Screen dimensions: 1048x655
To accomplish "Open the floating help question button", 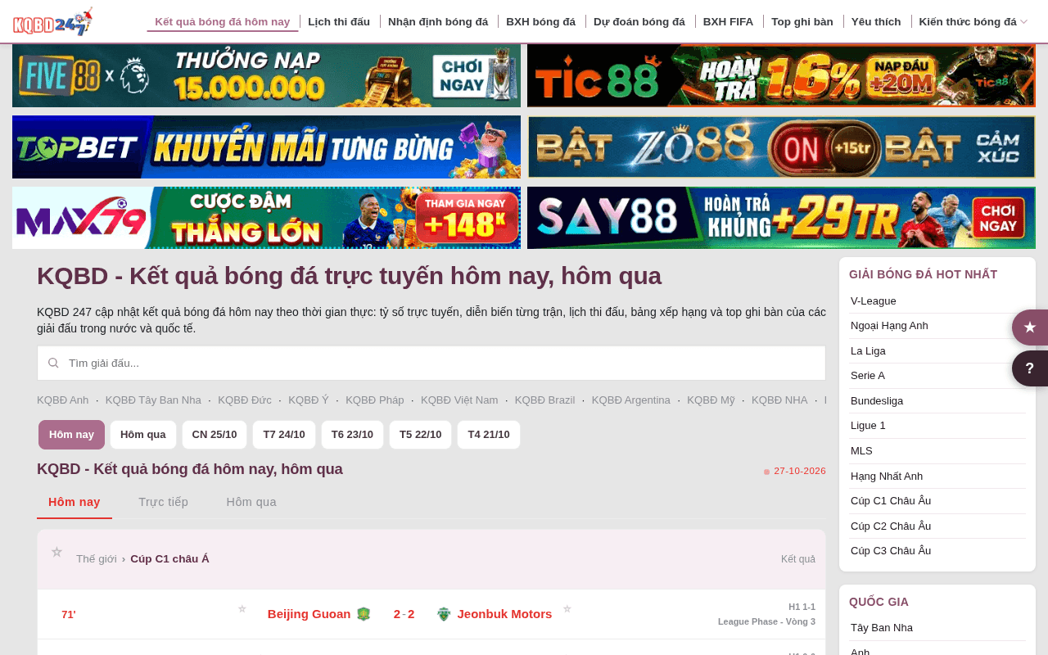I will coord(1030,368).
